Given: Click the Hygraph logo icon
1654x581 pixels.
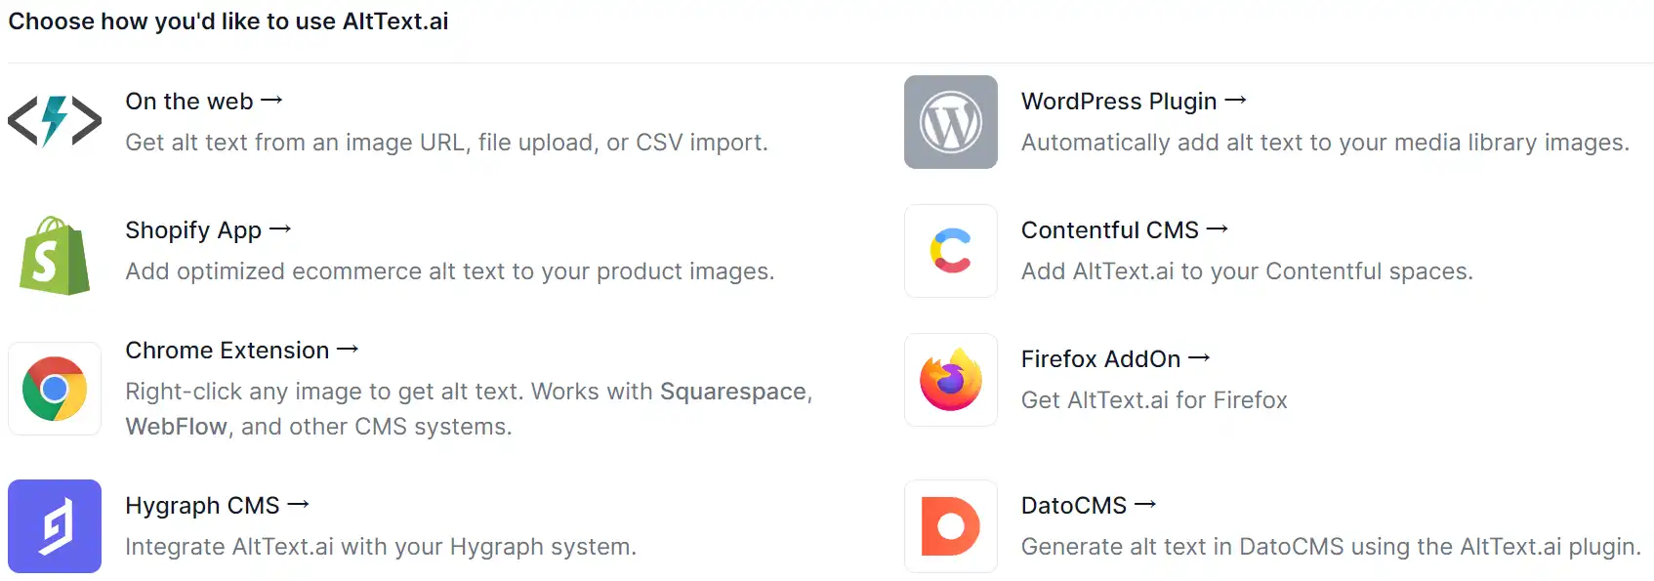Looking at the screenshot, I should click(55, 526).
